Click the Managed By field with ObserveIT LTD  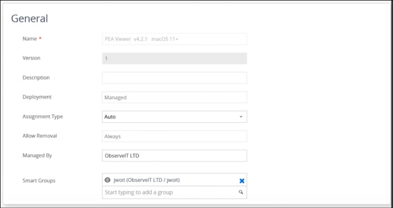pos(174,156)
